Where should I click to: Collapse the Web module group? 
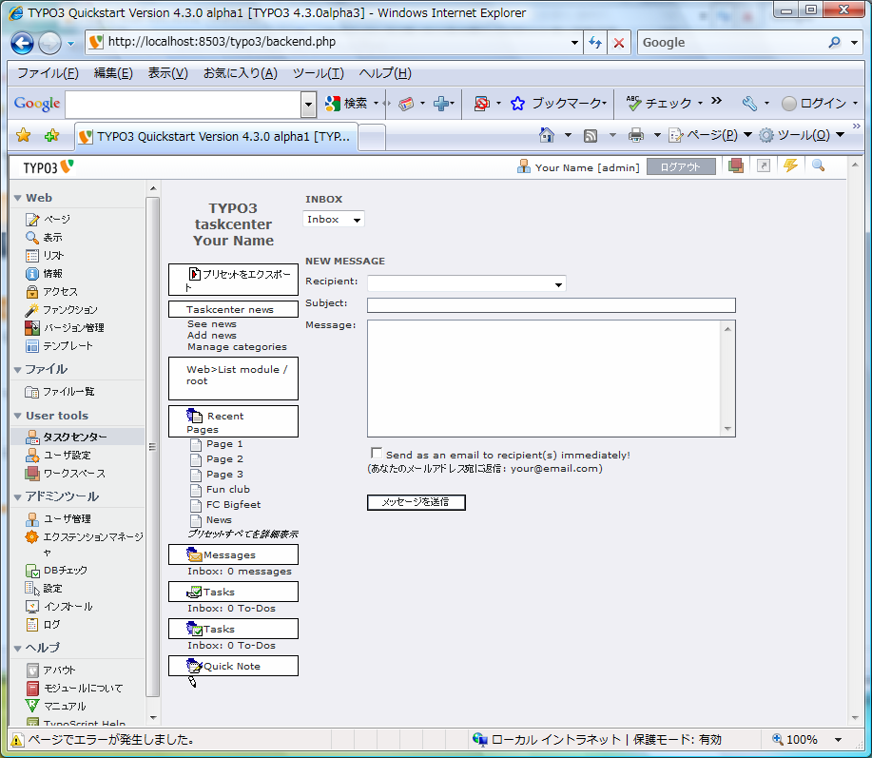(18, 198)
